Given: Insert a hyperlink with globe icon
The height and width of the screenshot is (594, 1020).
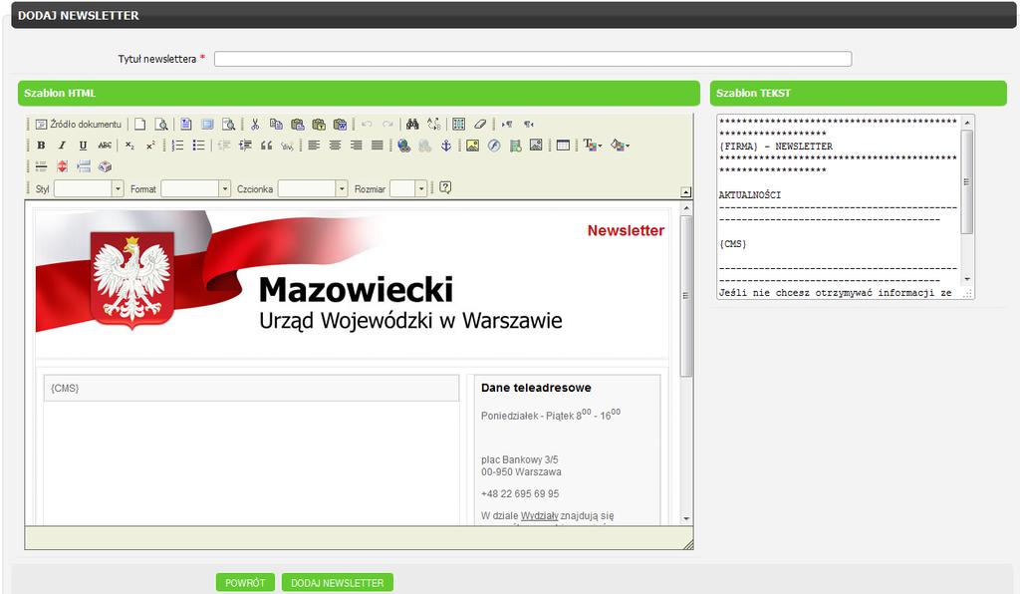Looking at the screenshot, I should (x=404, y=146).
